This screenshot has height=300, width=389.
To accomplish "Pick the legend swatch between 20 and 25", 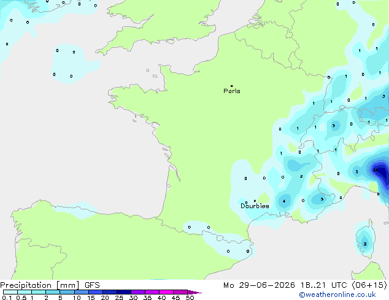I will coord(110,292).
